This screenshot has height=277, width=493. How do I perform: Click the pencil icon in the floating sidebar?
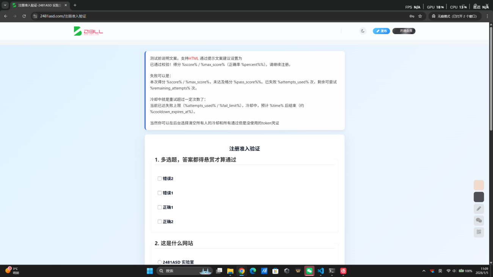(479, 208)
